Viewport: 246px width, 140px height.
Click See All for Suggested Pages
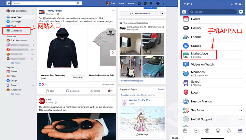[x=161, y=89]
